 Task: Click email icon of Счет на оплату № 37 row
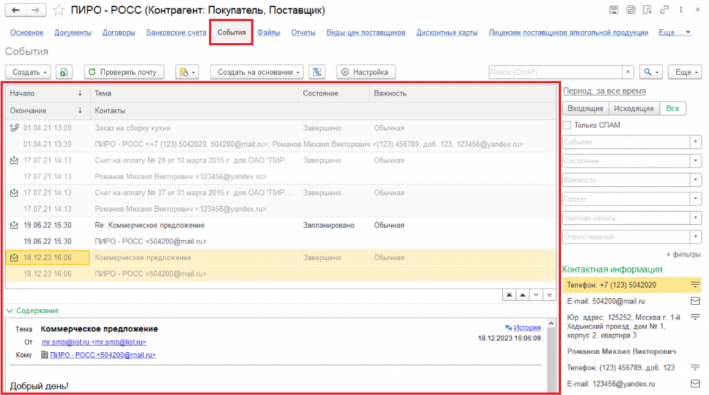(x=15, y=193)
